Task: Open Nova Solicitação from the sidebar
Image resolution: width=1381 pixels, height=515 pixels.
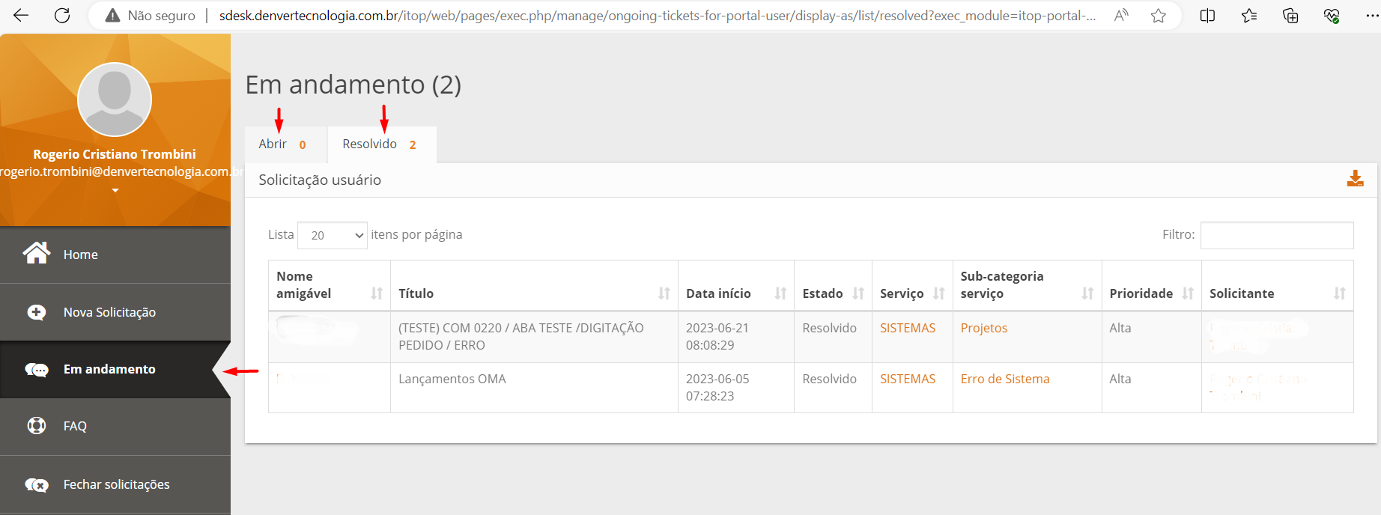Action: pos(109,312)
